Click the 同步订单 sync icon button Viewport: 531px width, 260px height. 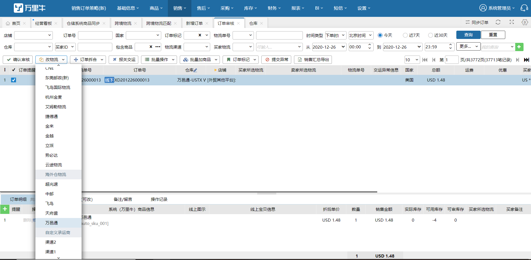477,22
